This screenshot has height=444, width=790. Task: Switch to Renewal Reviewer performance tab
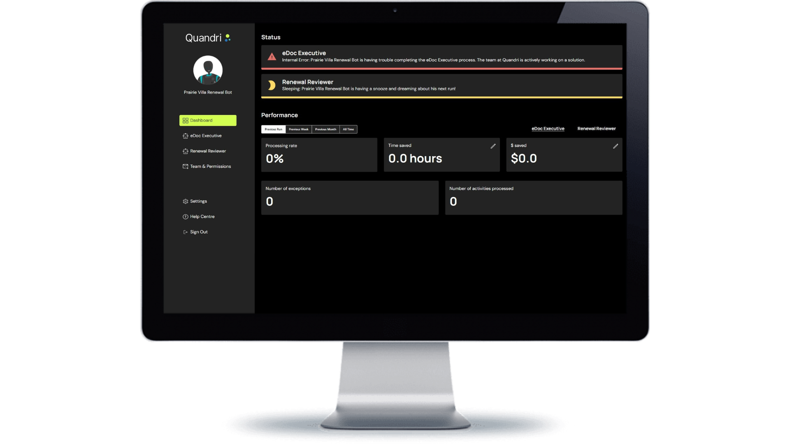596,129
